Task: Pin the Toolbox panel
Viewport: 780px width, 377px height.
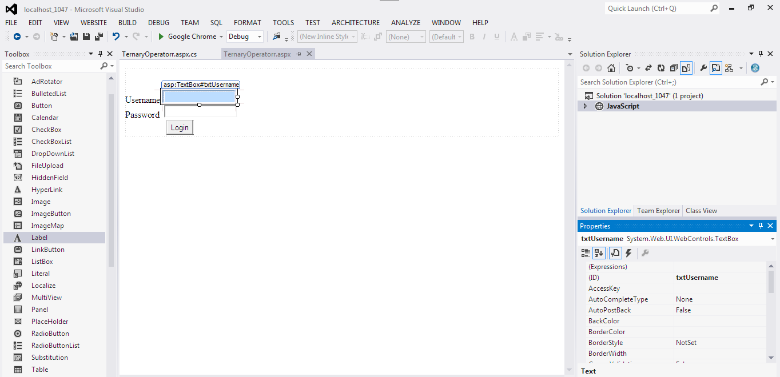Action: (101, 54)
